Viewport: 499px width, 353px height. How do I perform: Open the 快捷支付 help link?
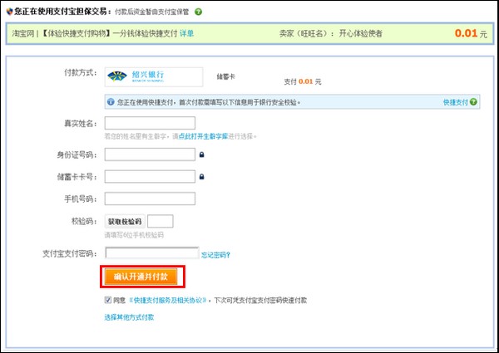tap(456, 102)
